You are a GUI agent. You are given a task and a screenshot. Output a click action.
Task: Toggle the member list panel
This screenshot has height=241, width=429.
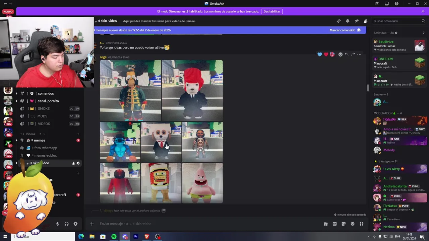pyautogui.click(x=366, y=21)
